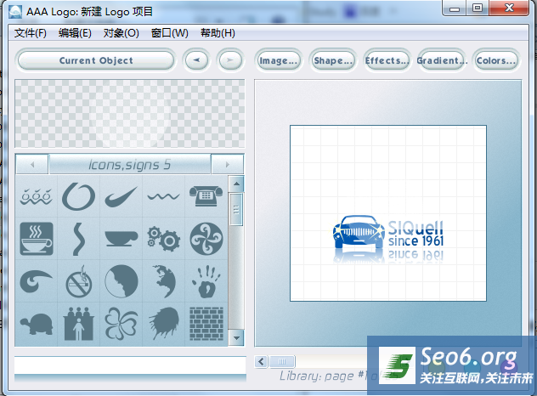This screenshot has width=537, height=396.
Task: Go to next object arrow button
Action: [230, 60]
